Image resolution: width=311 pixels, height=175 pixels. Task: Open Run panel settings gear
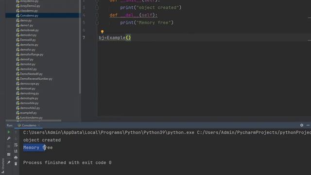[x=302, y=125]
